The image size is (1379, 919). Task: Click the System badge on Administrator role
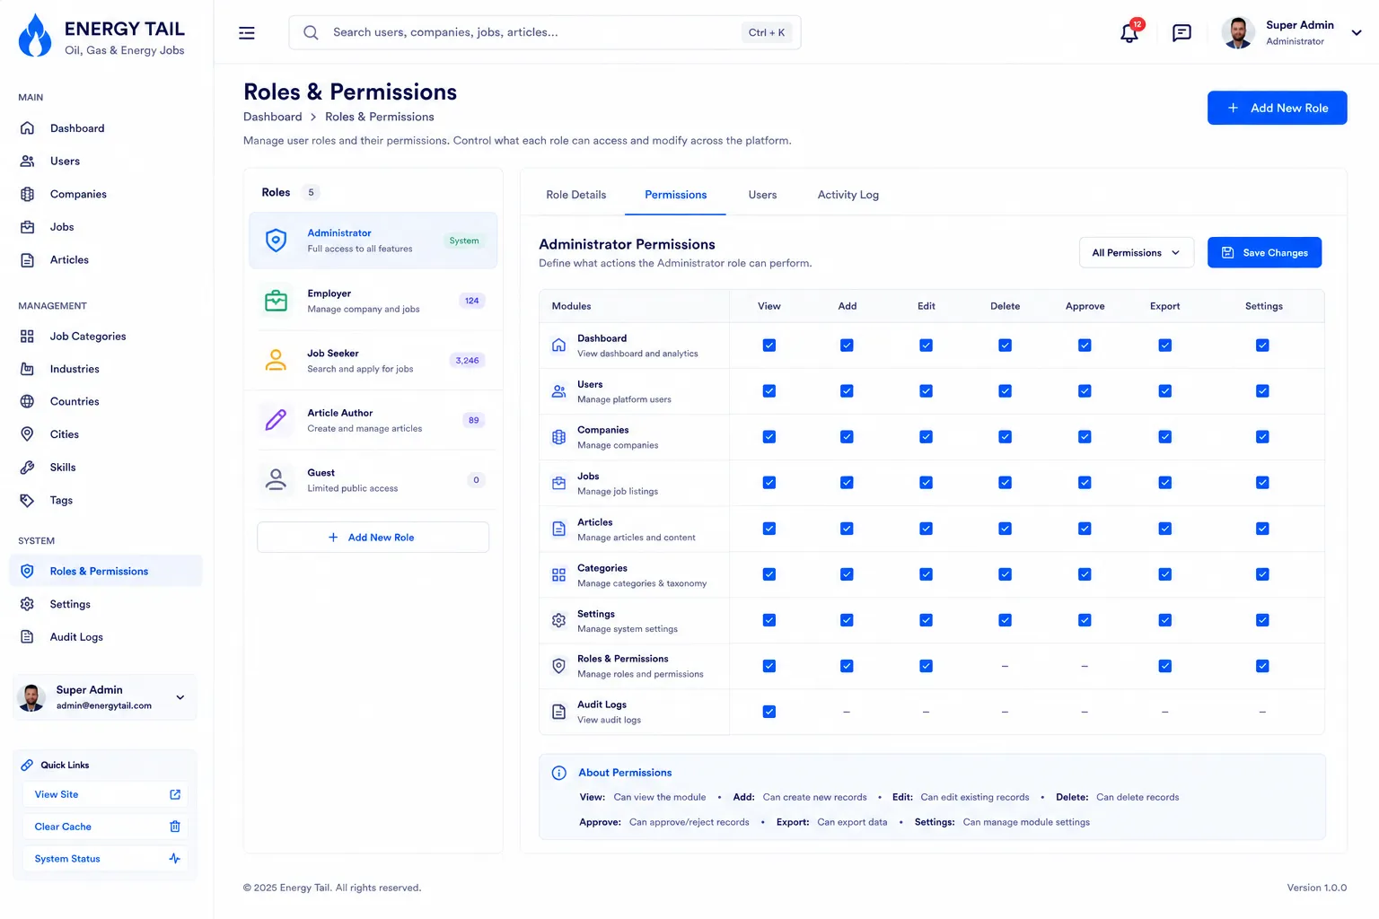464,241
